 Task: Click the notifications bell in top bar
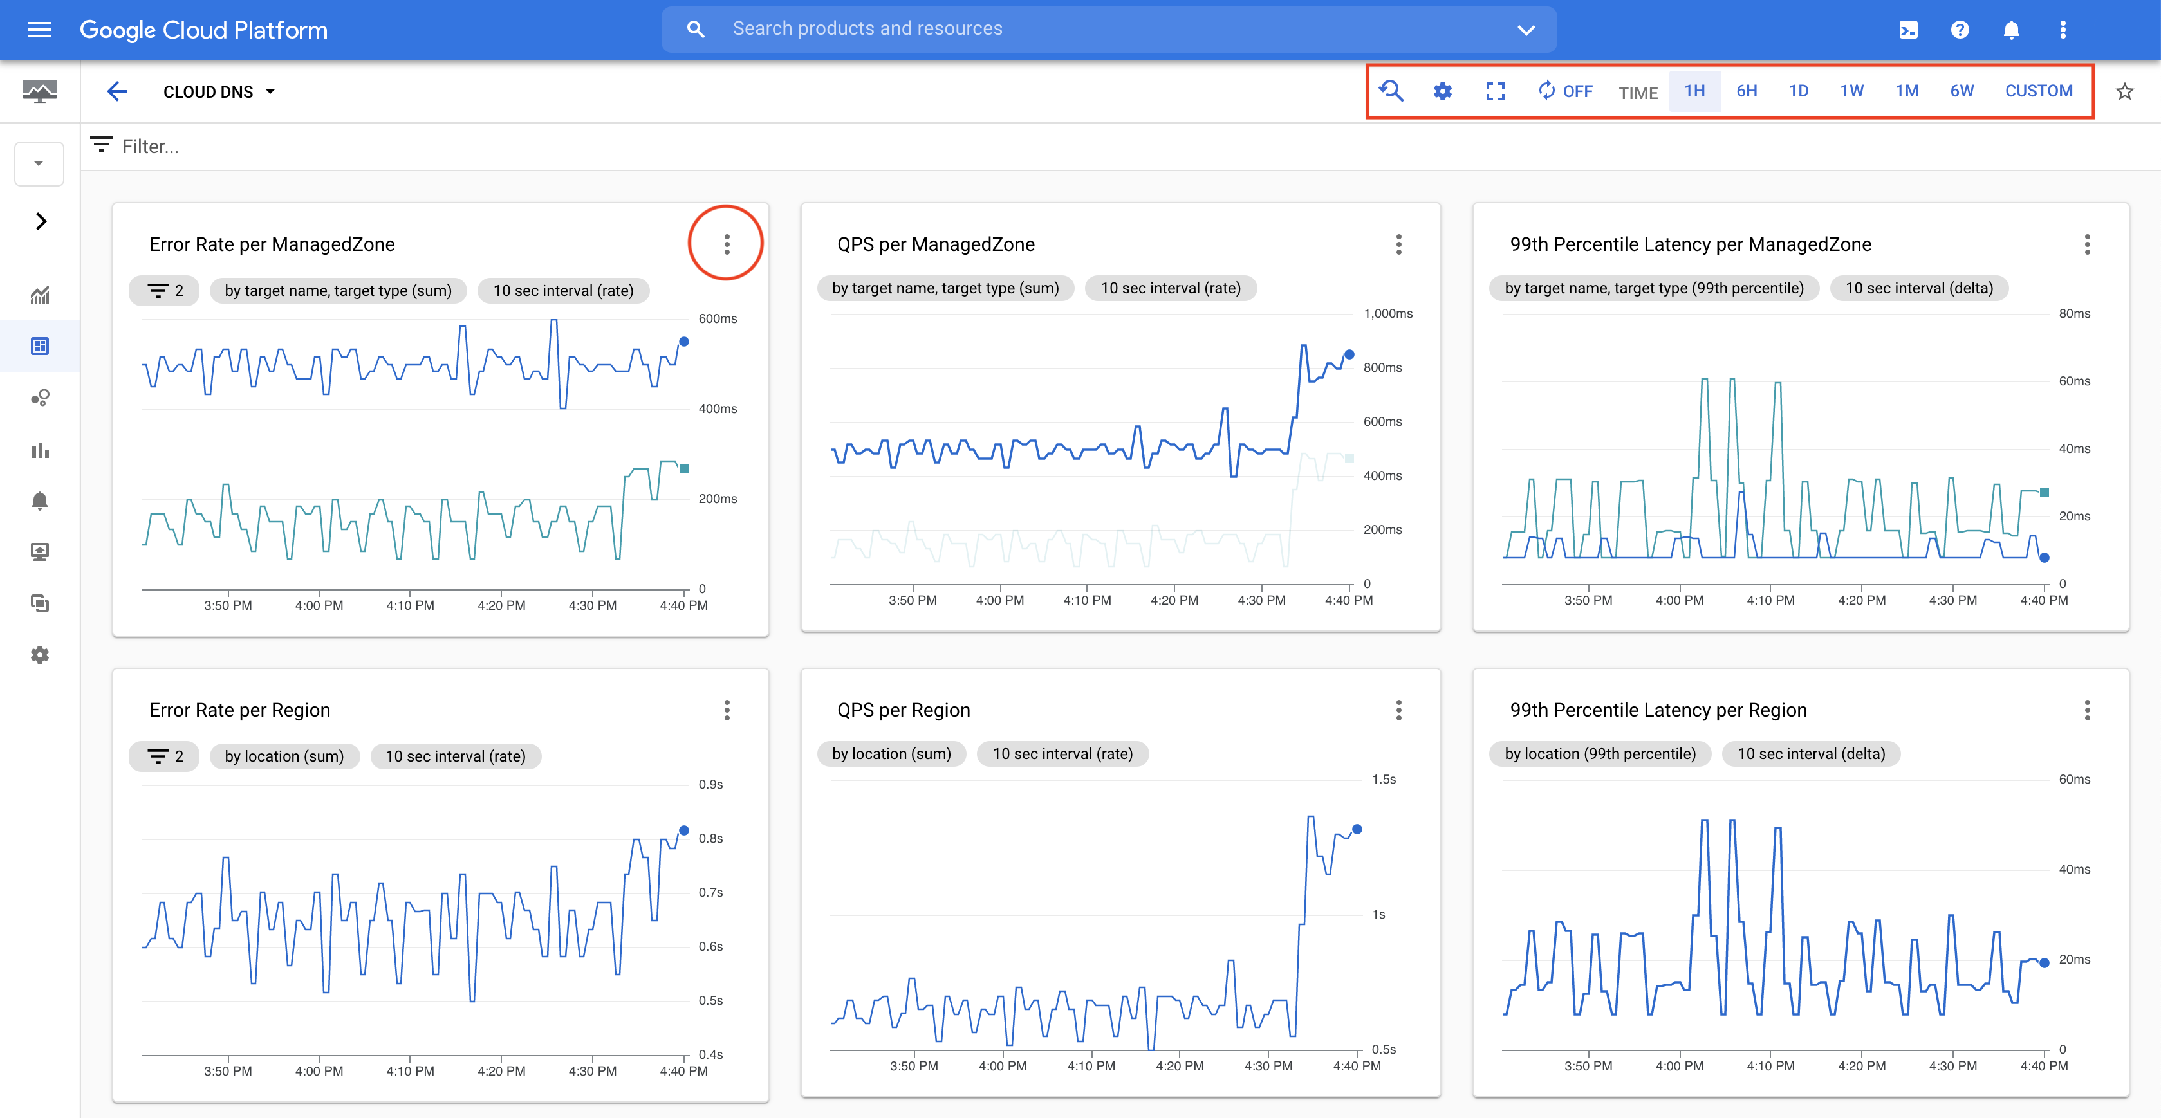(x=2011, y=30)
